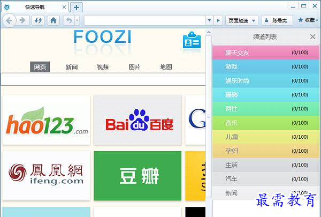321x217 pixels.
Task: Go forward with the forward arrow button
Action: (22, 20)
